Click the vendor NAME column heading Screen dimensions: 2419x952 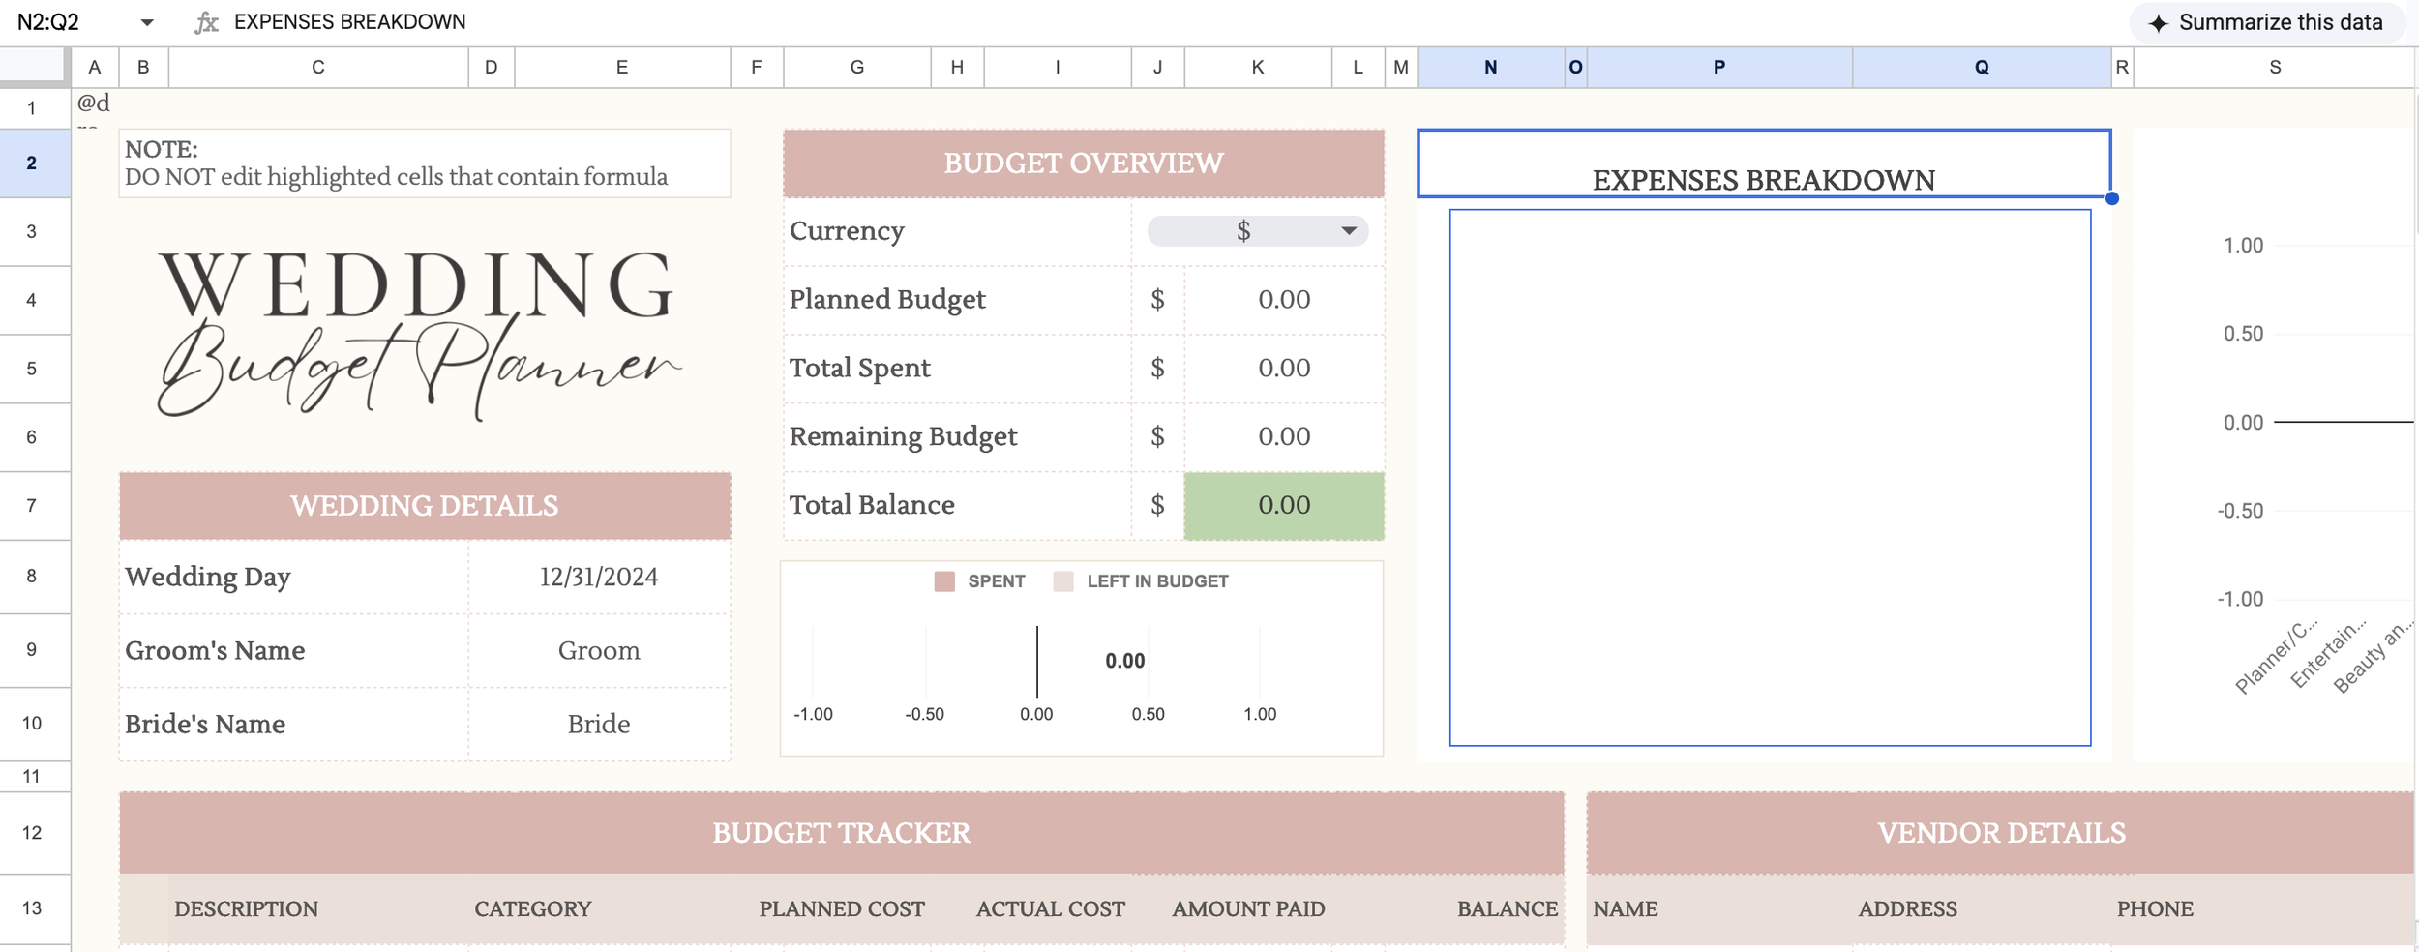1626,909
